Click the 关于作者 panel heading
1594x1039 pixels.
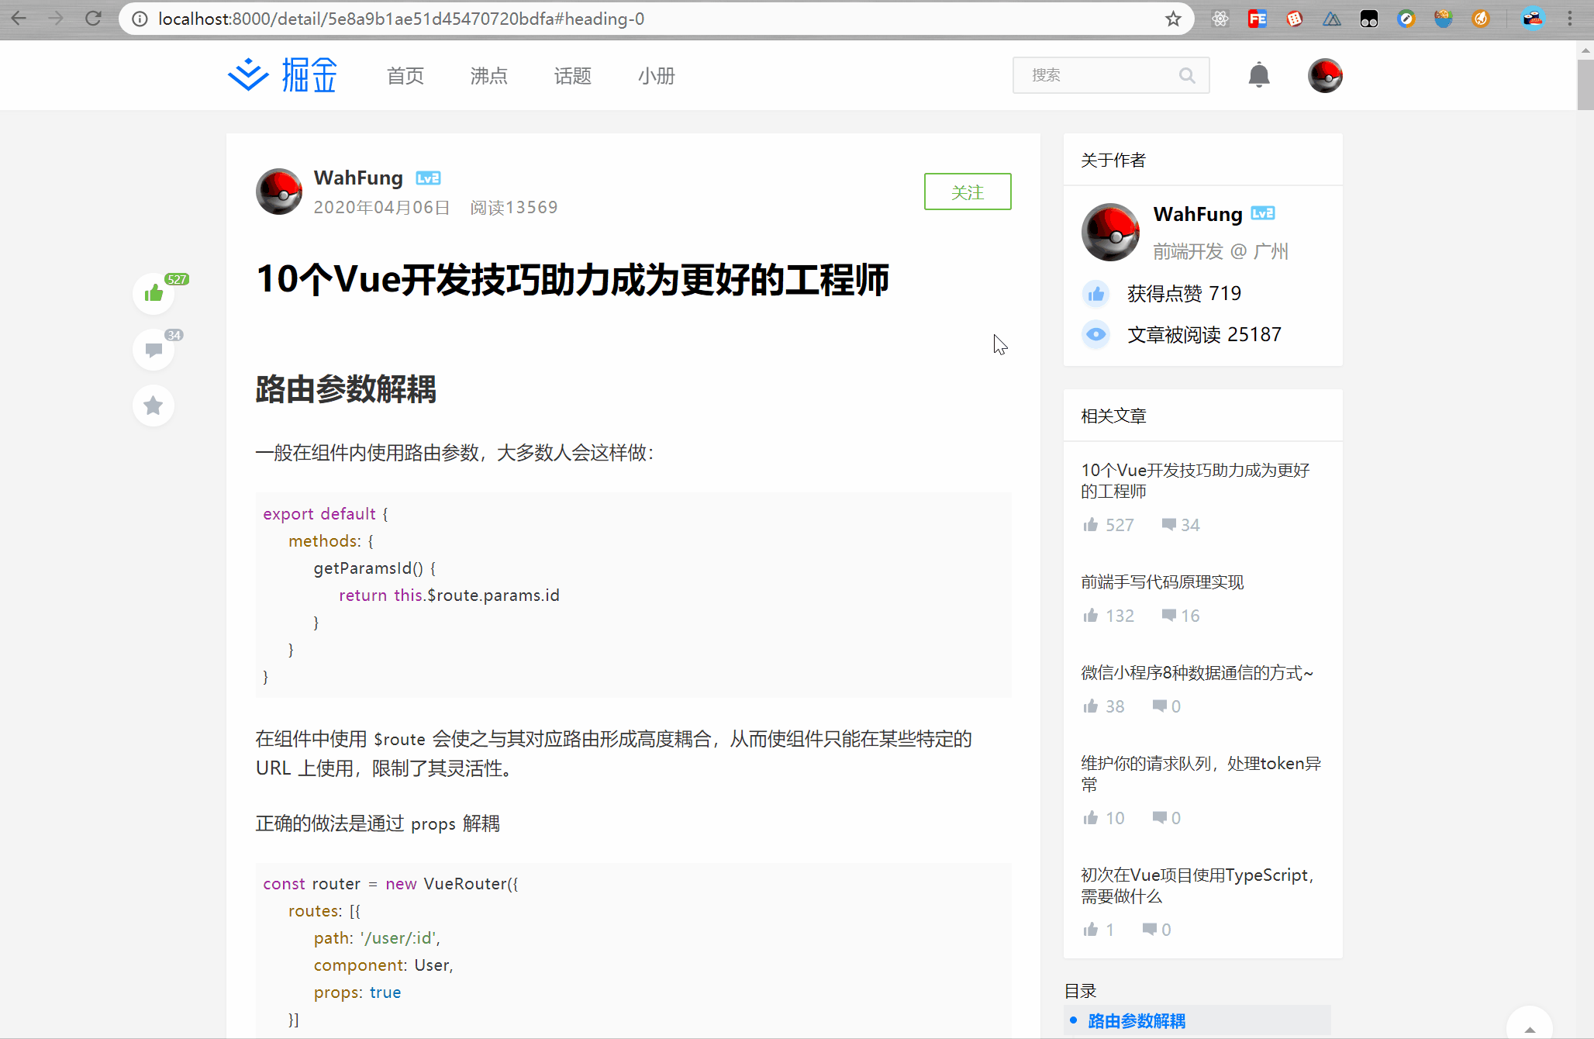1113,161
